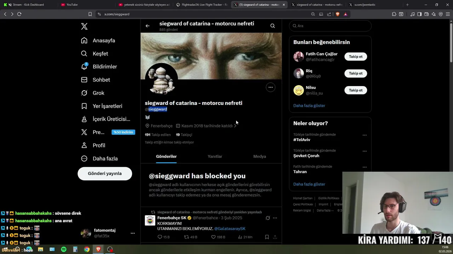
Task: Click browser back navigation arrow
Action: point(5,14)
